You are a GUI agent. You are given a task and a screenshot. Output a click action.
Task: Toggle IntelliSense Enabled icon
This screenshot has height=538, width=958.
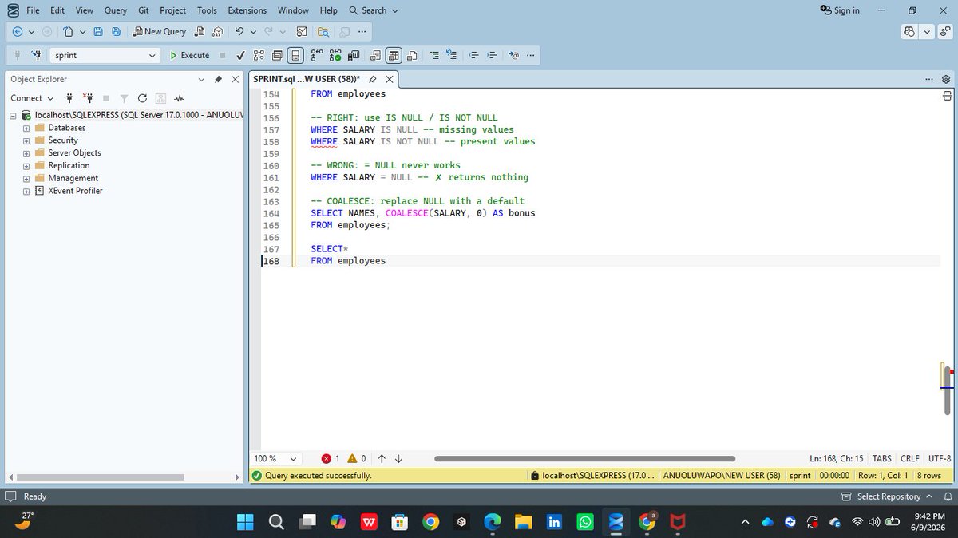coord(295,55)
